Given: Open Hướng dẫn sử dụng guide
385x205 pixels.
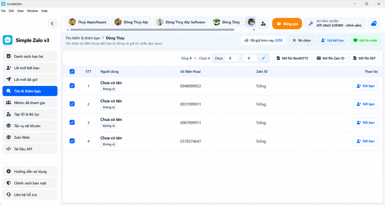Looking at the screenshot, I should pos(30,172).
